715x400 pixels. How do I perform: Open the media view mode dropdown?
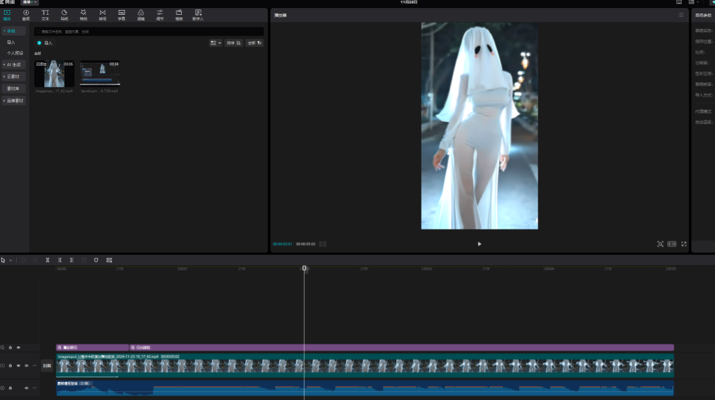click(215, 43)
